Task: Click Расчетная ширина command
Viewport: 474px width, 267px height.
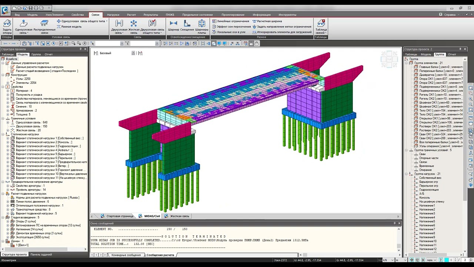Action: pyautogui.click(x=267, y=21)
